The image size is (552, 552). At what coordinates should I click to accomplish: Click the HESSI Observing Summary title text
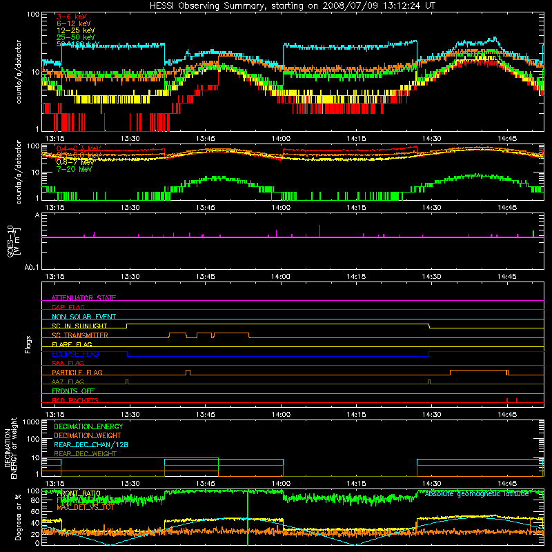coord(292,6)
